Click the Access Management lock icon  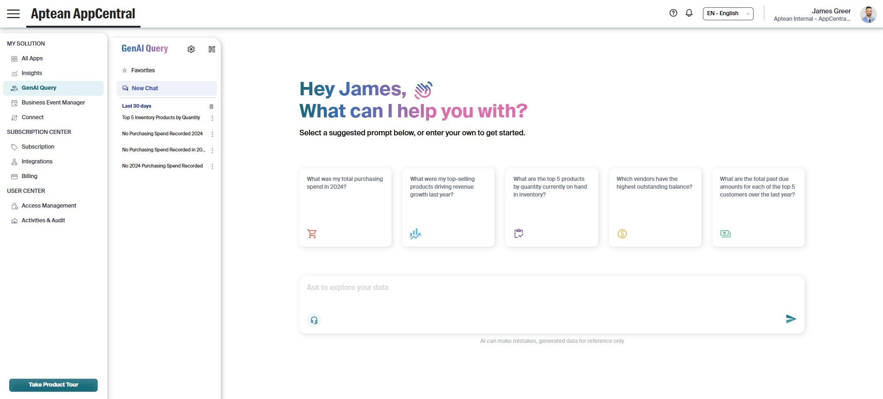[x=14, y=206]
